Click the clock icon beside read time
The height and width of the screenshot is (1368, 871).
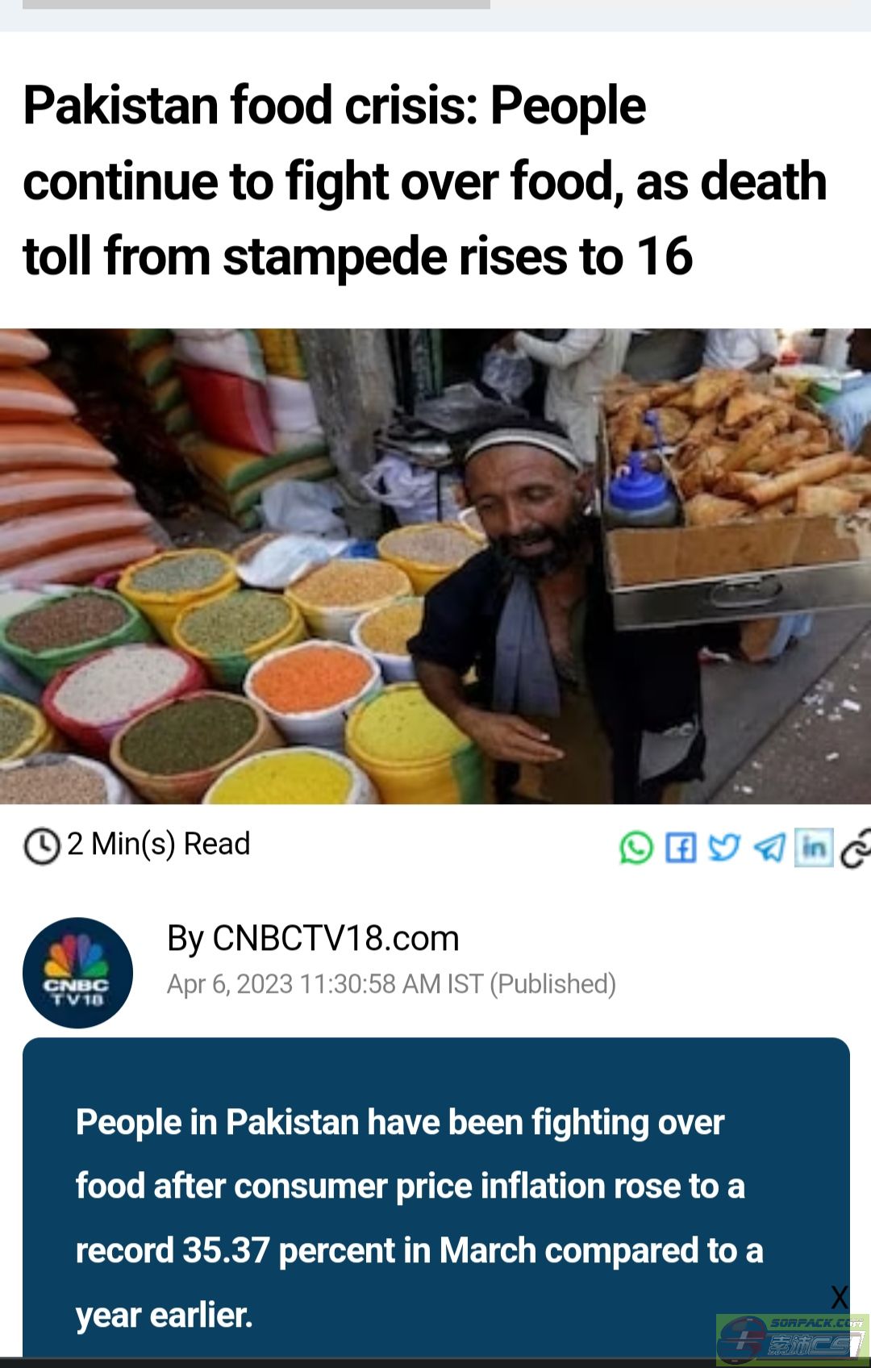coord(42,846)
